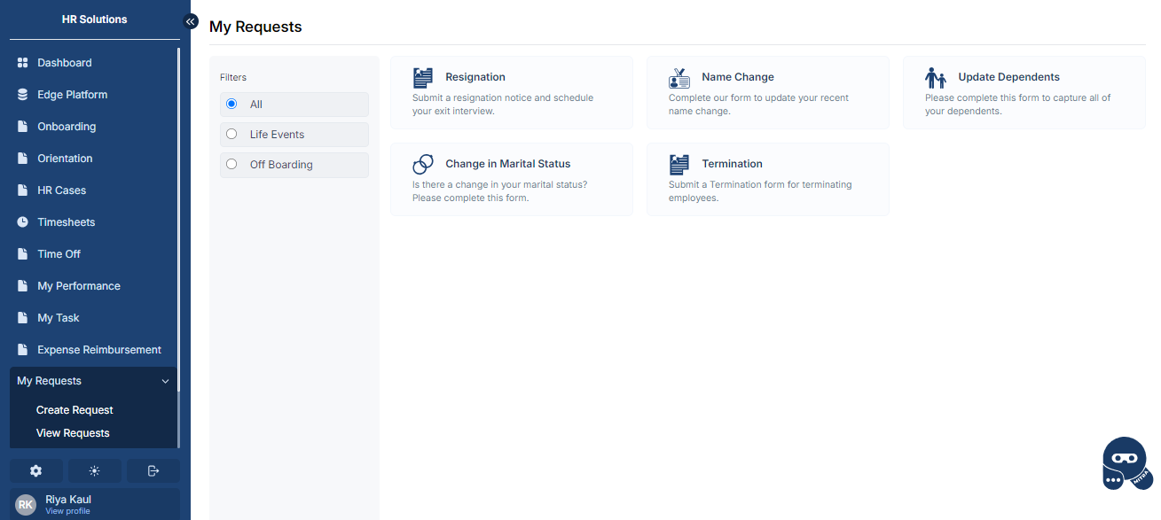The image size is (1161, 520).
Task: Log out using the sign-out icon
Action: [x=153, y=470]
